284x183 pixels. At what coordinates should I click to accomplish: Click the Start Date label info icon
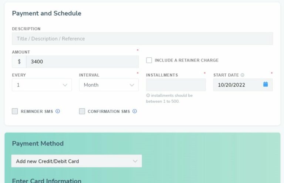242,75
